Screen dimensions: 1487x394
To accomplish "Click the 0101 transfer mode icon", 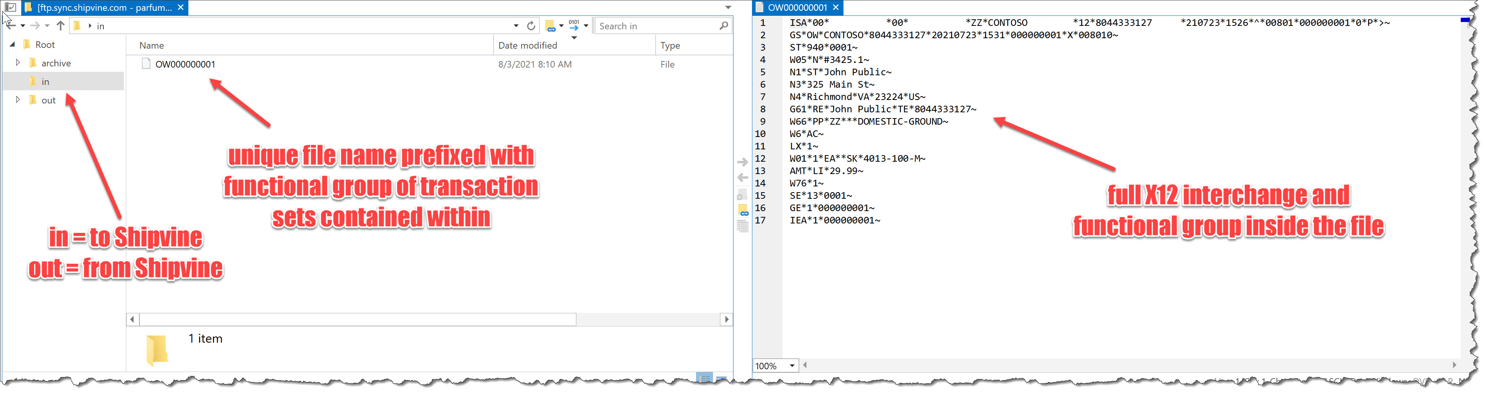I will (x=574, y=25).
